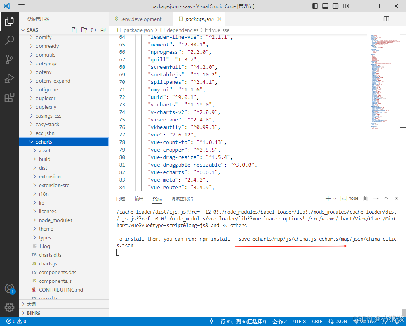Switch to the 调试控制台 panel tab
Image resolution: width=406 pixels, height=326 pixels.
point(182,199)
